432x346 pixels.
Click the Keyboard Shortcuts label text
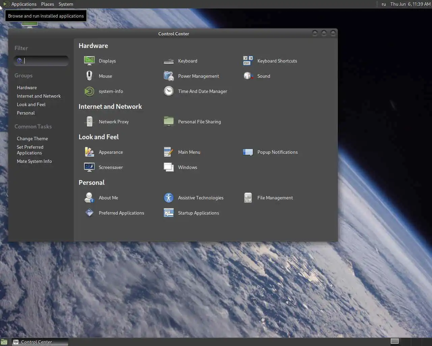click(x=277, y=61)
